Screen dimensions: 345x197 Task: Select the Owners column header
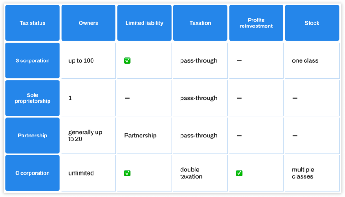(88, 23)
